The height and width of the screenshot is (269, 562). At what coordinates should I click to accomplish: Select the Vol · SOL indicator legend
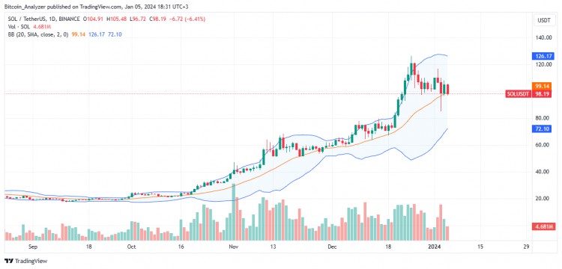(x=18, y=27)
